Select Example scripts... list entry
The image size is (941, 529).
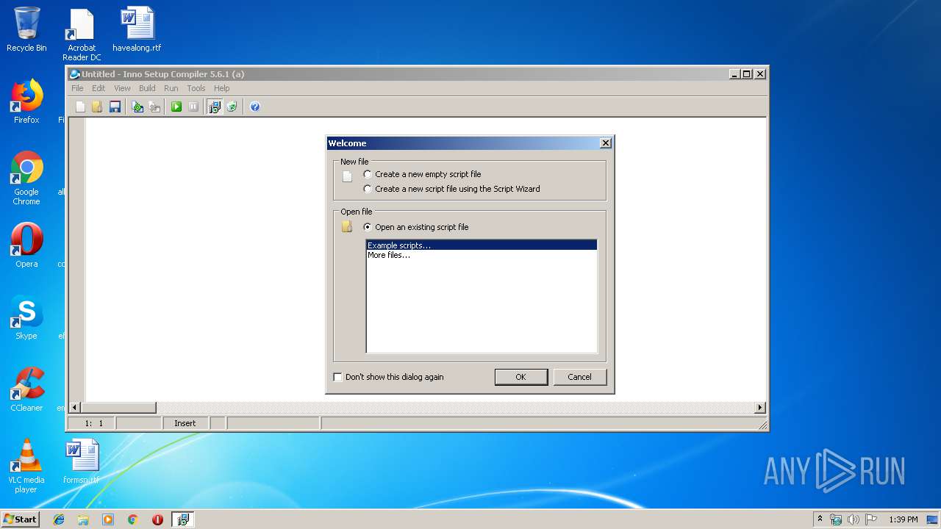pyautogui.click(x=482, y=245)
